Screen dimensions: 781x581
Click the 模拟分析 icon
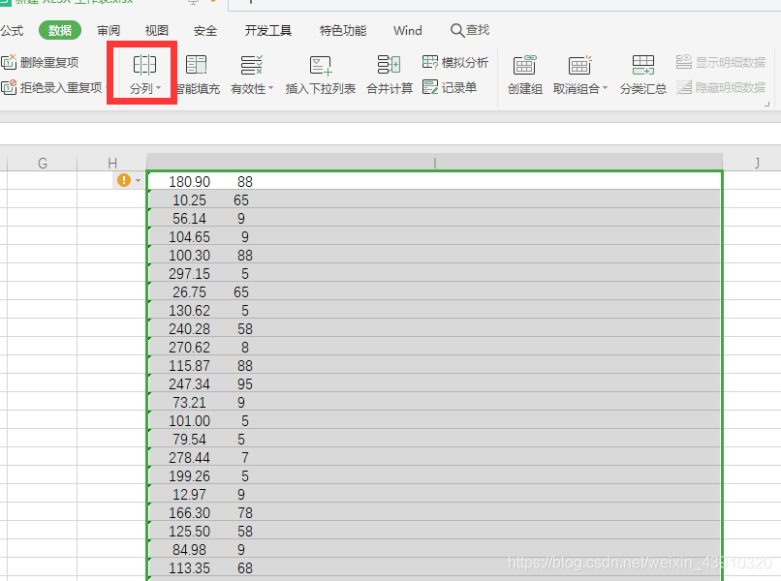(x=430, y=62)
